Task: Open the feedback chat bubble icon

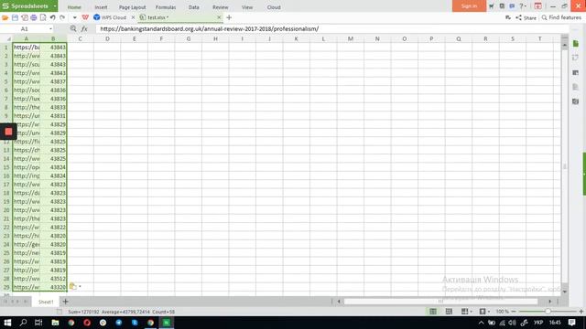Action: [x=512, y=6]
